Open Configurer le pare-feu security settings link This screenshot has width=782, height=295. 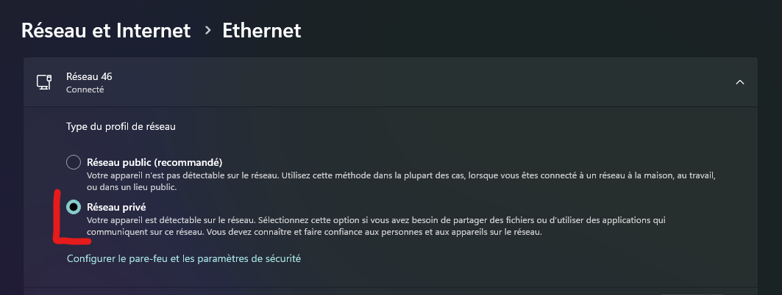[183, 259]
